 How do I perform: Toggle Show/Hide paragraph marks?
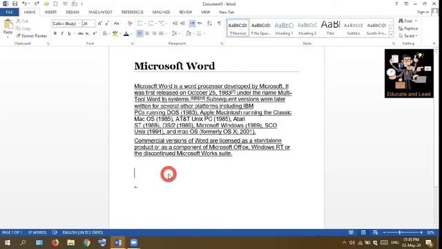point(219,24)
